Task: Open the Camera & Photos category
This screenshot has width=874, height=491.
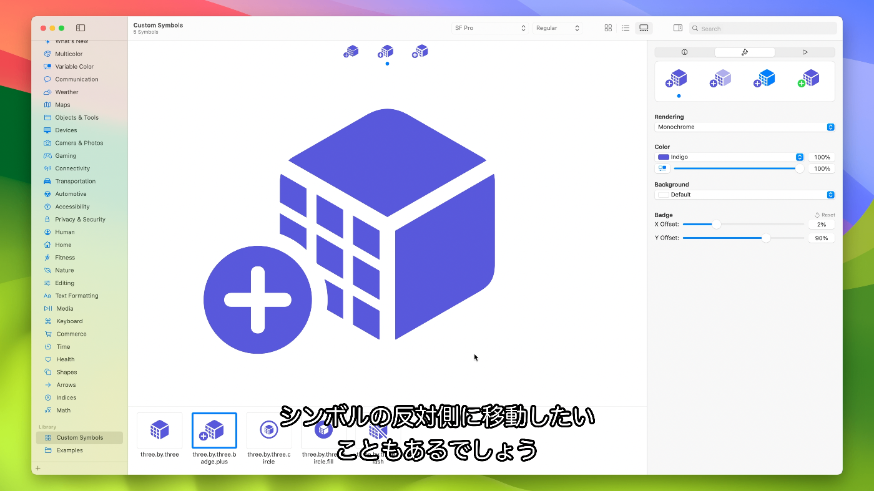Action: click(79, 143)
